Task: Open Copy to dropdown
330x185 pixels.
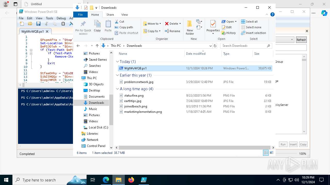Action: pyautogui.click(x=152, y=31)
